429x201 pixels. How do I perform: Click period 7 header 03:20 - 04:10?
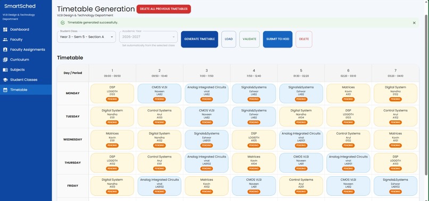coord(395,73)
